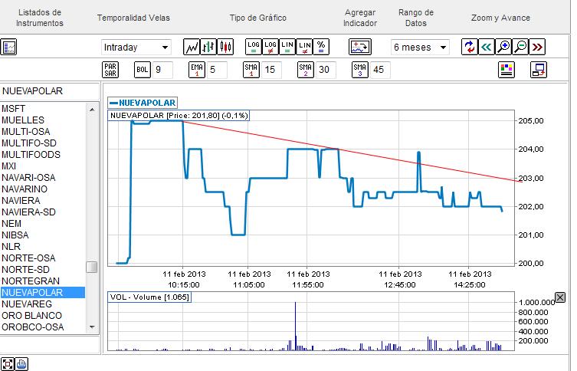Click the instrument search field NUEVAPOLAR
577x371 pixels.
click(49, 91)
